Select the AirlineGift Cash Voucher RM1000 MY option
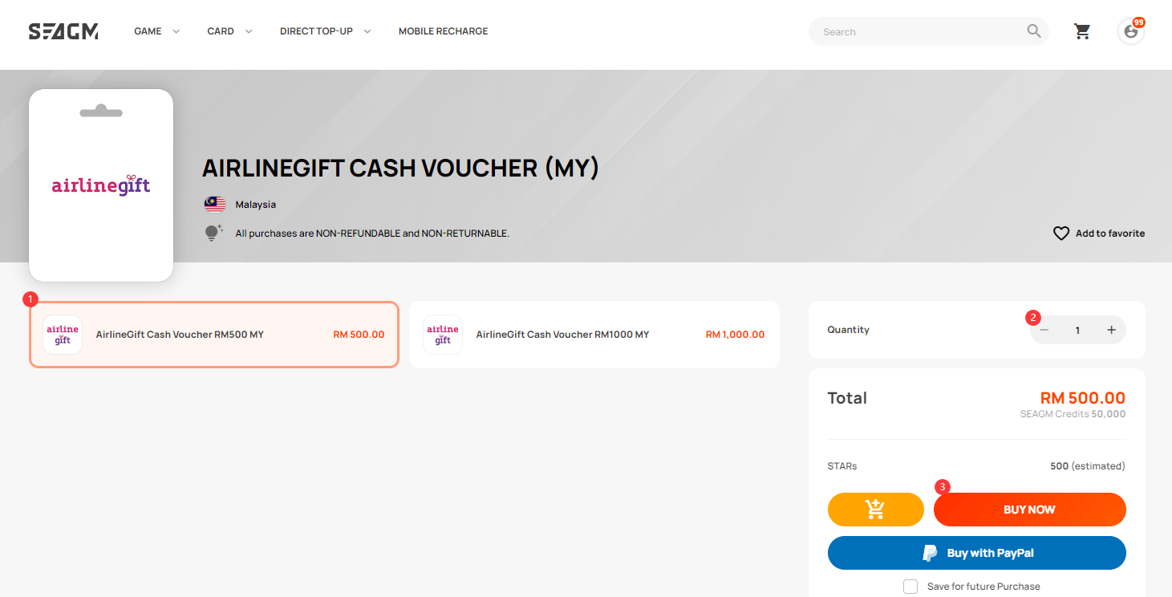The width and height of the screenshot is (1172, 597). [x=594, y=335]
